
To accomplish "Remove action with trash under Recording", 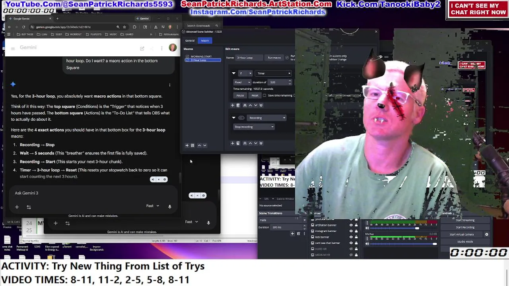I will tap(238, 143).
